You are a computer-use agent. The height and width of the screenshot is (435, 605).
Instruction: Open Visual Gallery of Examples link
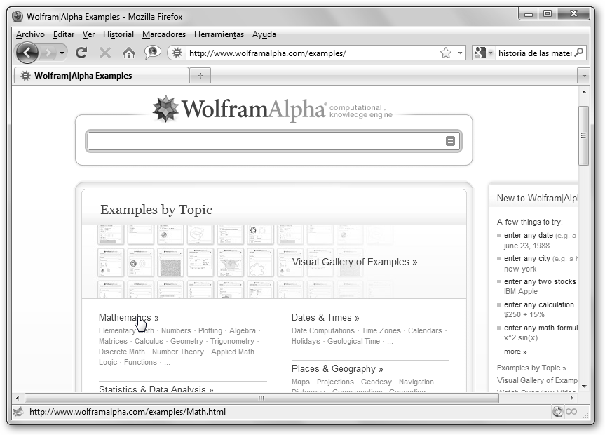coord(354,262)
